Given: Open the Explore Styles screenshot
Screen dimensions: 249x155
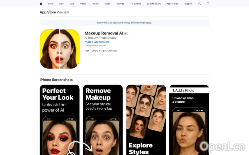Looking at the screenshot, I should [146, 120].
